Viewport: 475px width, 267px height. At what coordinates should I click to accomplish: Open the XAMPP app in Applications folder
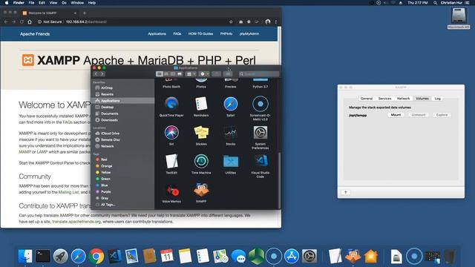(x=201, y=191)
